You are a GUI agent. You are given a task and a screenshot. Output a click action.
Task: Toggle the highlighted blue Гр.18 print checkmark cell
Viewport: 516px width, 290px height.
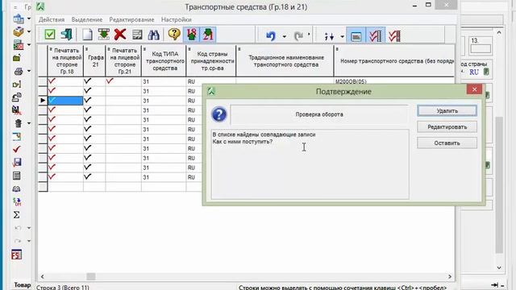coord(65,100)
